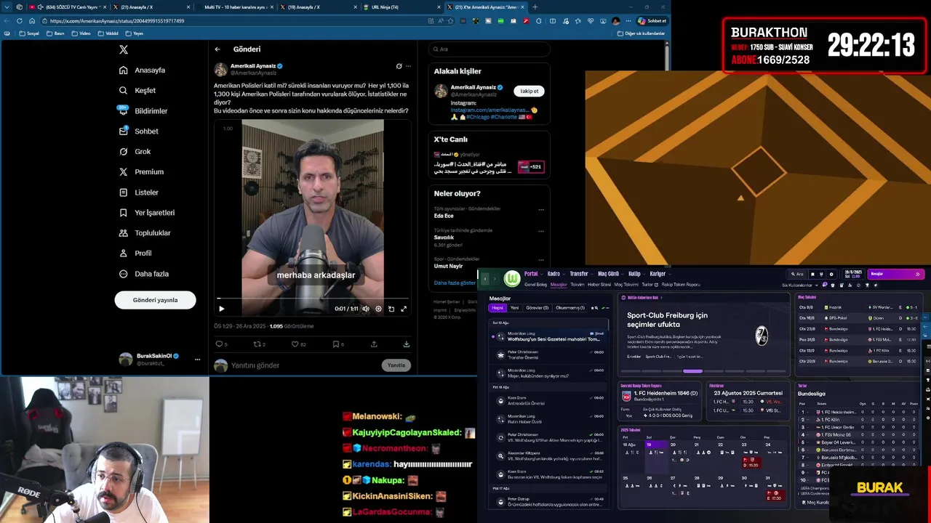Bookmark the post with bookmark icon
The image size is (931, 523).
click(336, 344)
